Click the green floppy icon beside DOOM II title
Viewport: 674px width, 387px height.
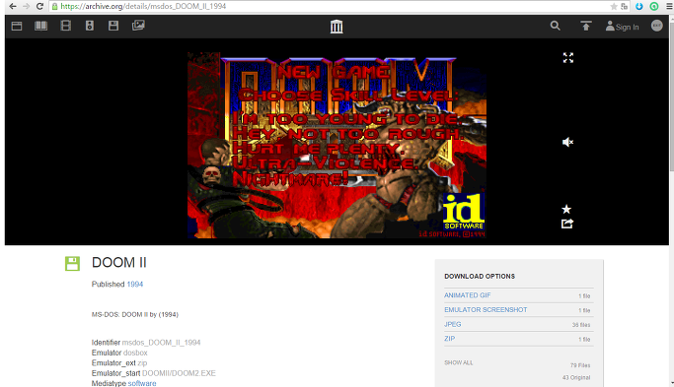click(x=72, y=264)
